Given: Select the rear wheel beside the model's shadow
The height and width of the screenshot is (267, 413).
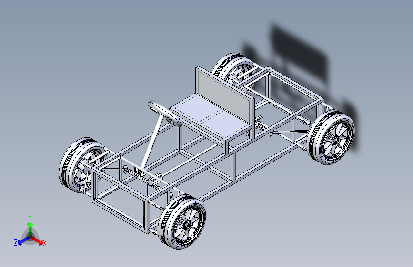Looking at the screenshot, I should (331, 137).
